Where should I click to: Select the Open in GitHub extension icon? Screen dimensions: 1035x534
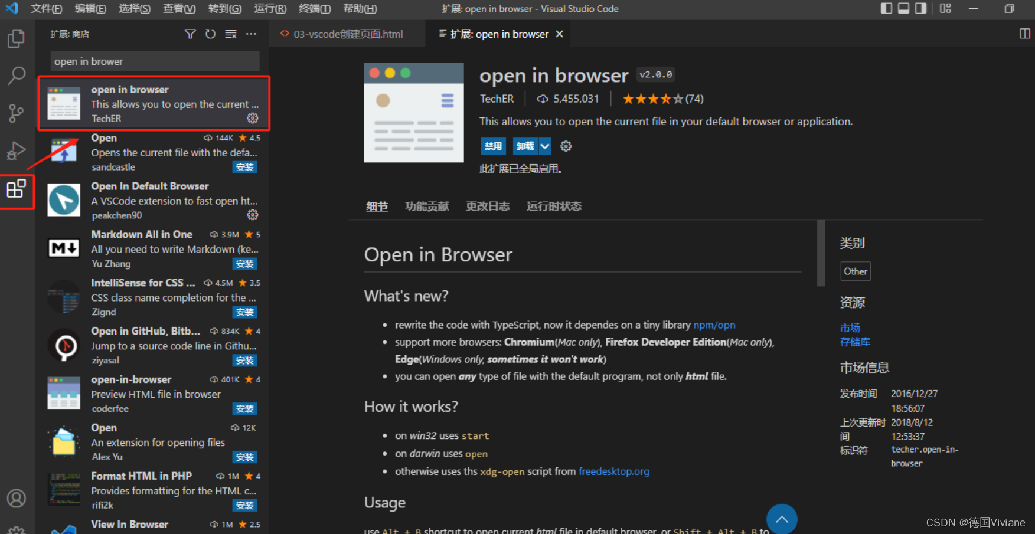(x=64, y=345)
